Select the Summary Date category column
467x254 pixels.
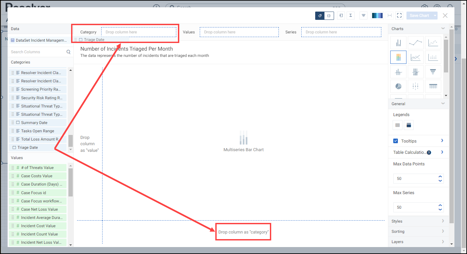[38, 123]
